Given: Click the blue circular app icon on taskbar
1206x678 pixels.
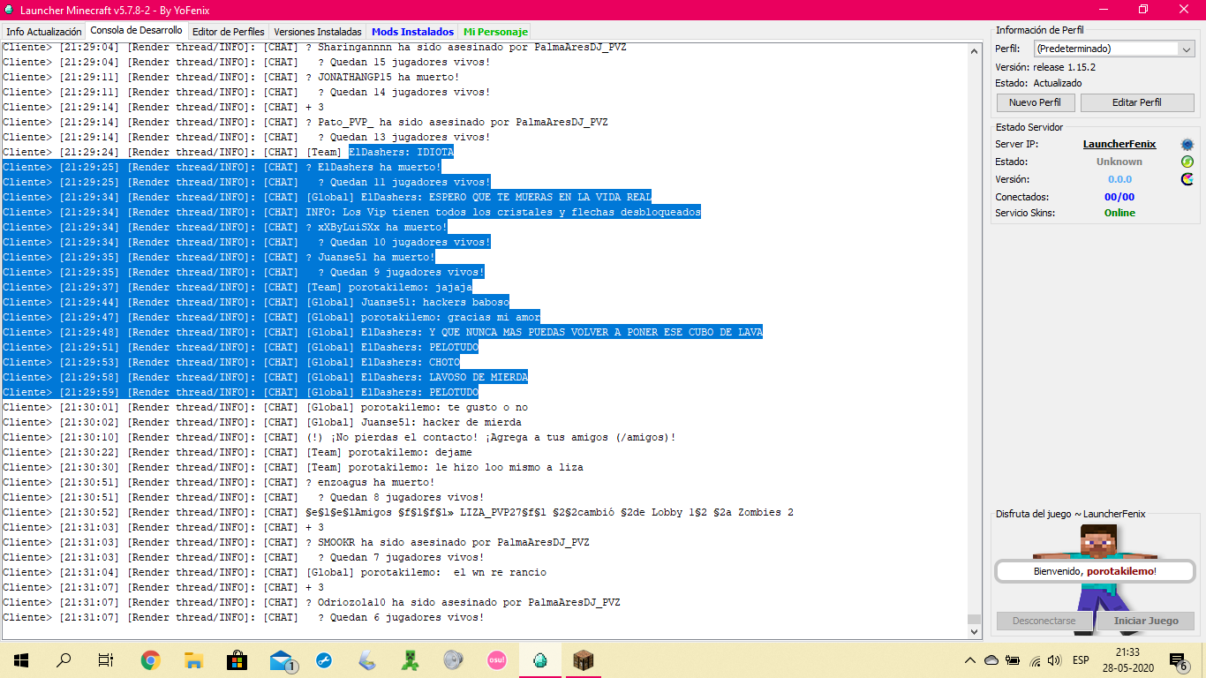Looking at the screenshot, I should 324,659.
